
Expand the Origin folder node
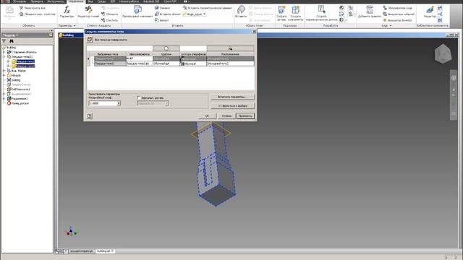4,75
